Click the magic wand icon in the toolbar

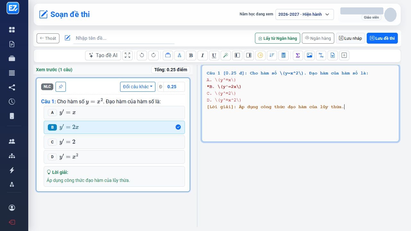[x=226, y=55]
